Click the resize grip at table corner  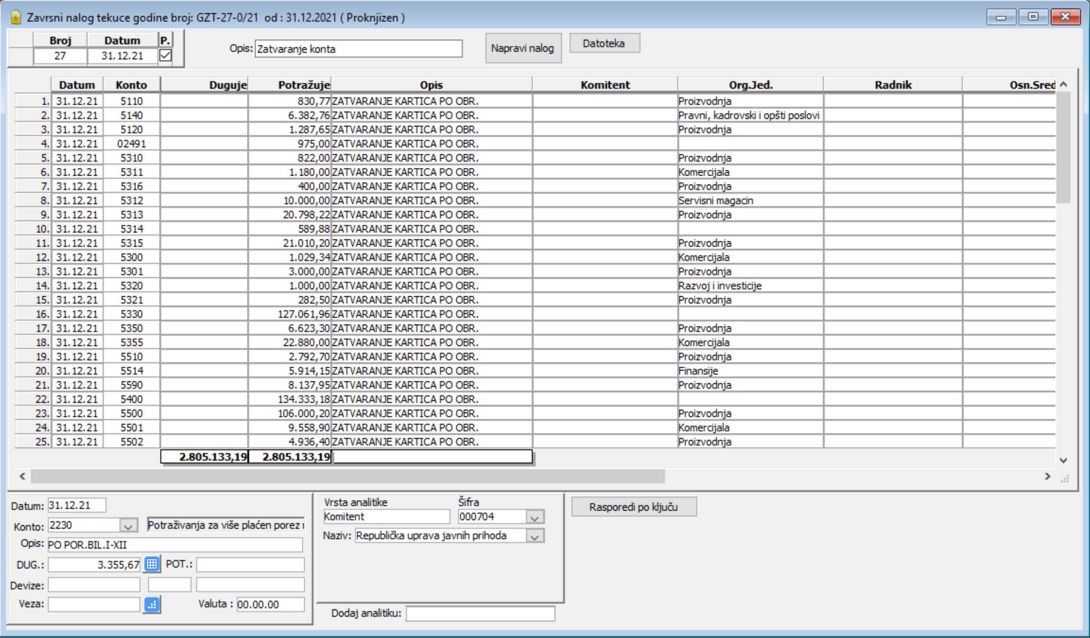pyautogui.click(x=1065, y=479)
